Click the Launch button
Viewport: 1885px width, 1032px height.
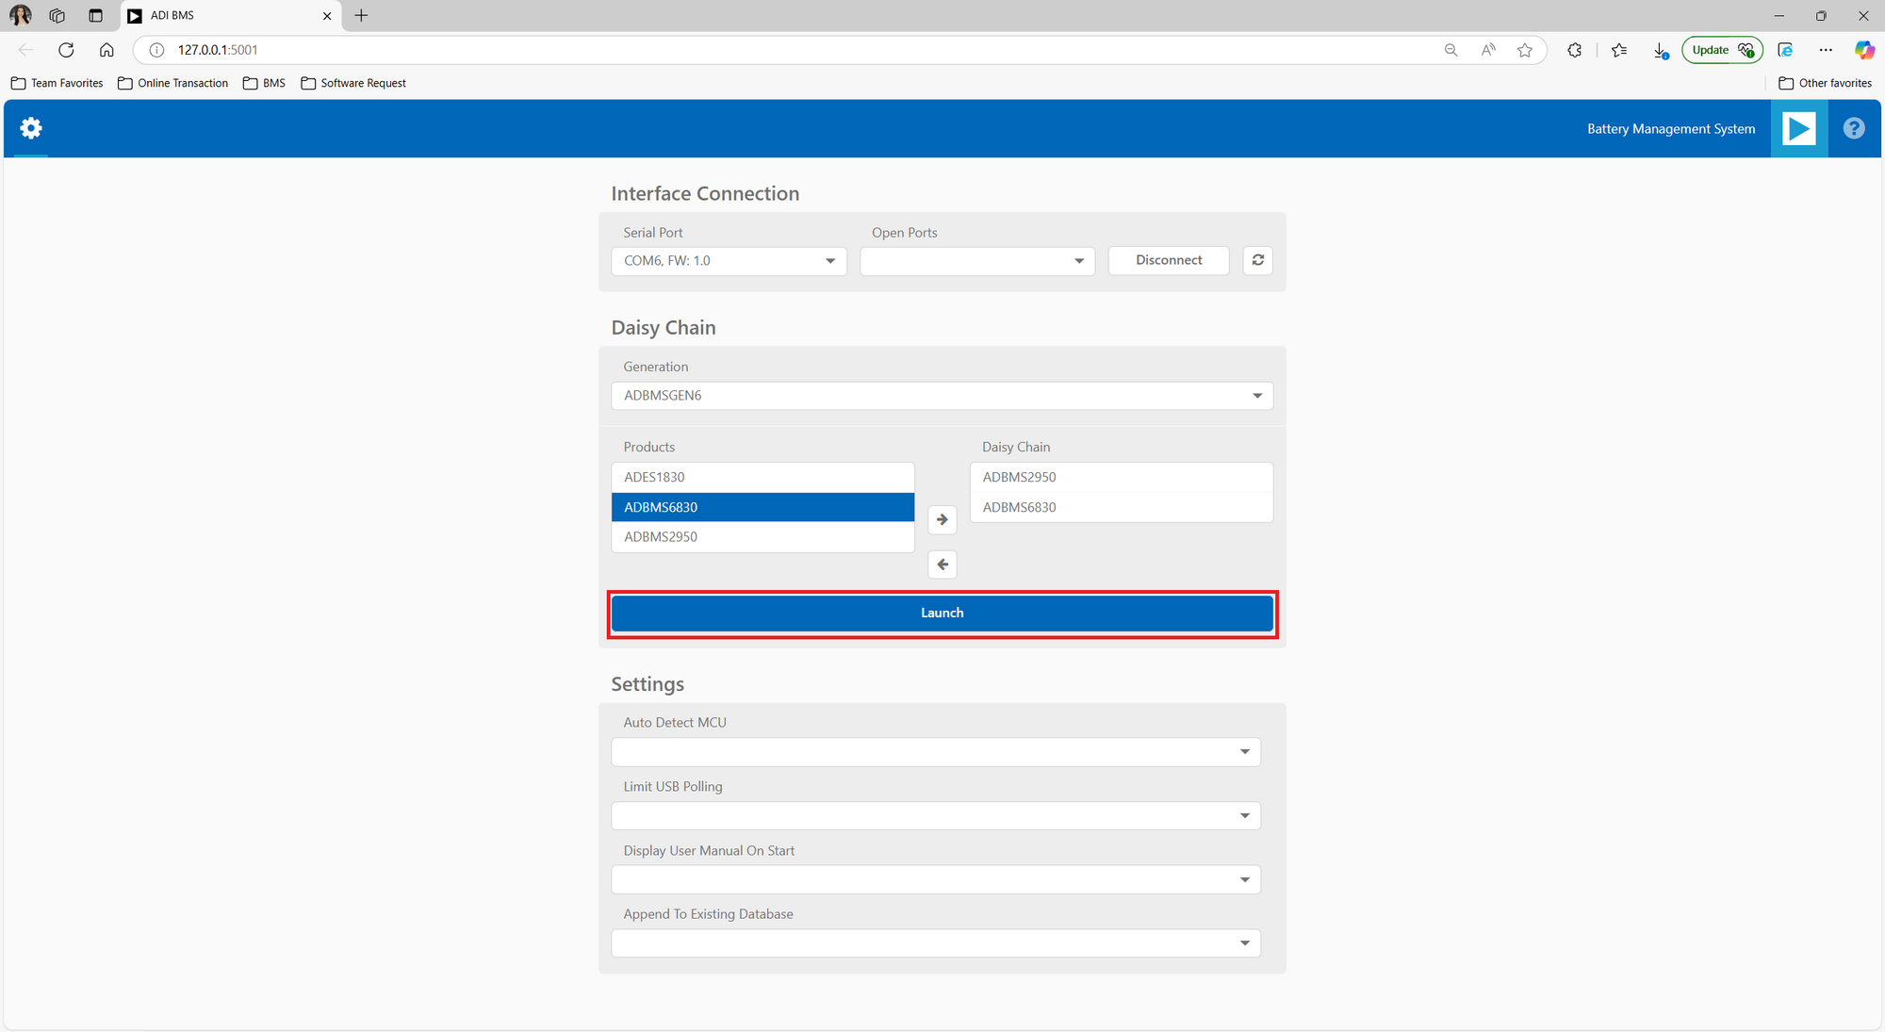pos(942,613)
